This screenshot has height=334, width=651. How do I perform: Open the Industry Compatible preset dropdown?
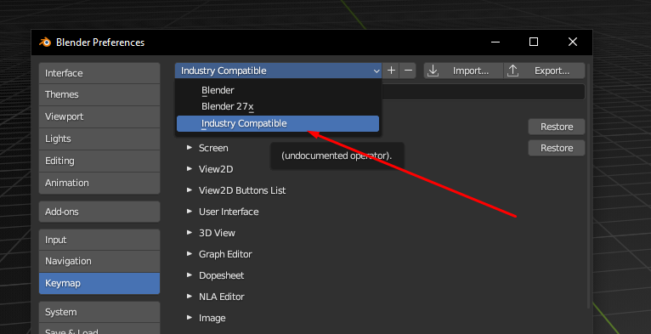point(278,71)
